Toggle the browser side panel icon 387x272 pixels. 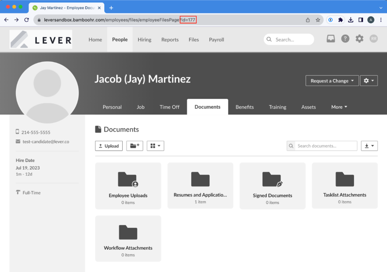click(361, 20)
